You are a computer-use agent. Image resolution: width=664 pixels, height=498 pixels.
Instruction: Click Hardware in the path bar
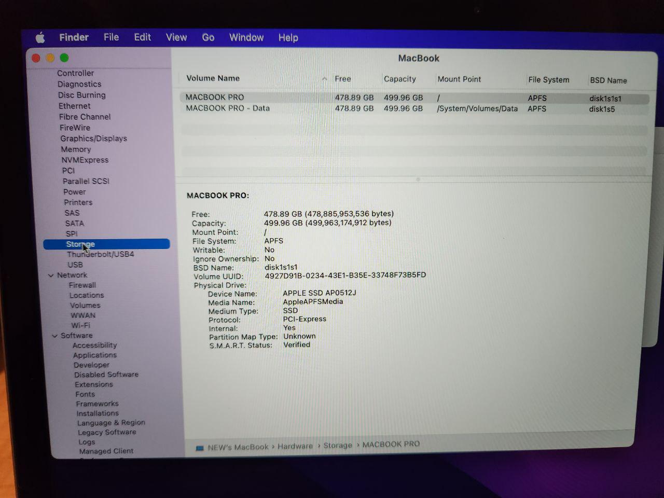tap(295, 446)
